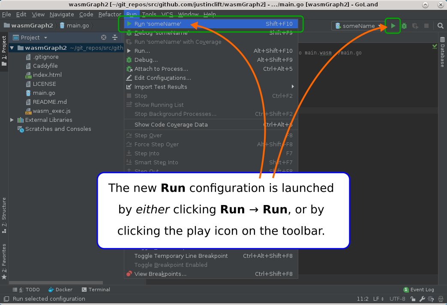The height and width of the screenshot is (305, 447).
Task: Open the Edit menu
Action: coord(21,15)
